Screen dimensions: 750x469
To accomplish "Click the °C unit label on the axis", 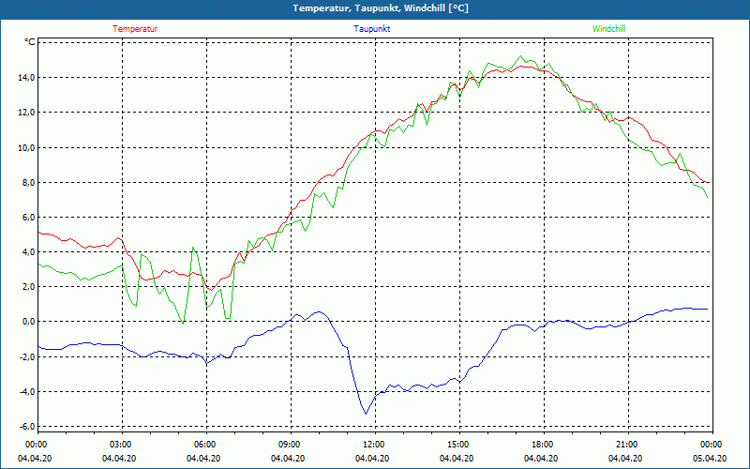I will coord(30,42).
